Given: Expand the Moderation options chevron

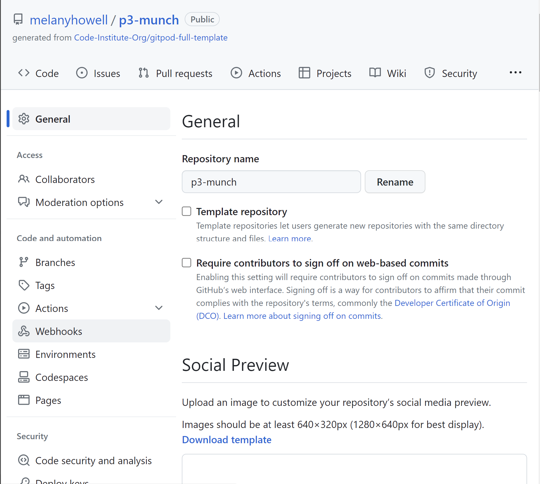Looking at the screenshot, I should click(159, 202).
